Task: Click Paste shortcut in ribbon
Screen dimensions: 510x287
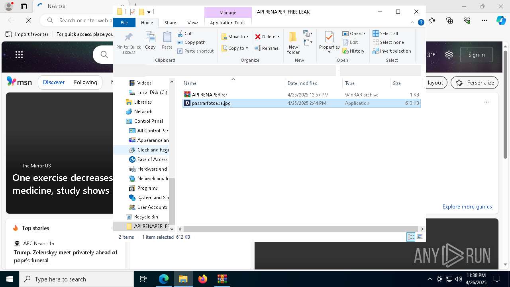Action: point(195,51)
